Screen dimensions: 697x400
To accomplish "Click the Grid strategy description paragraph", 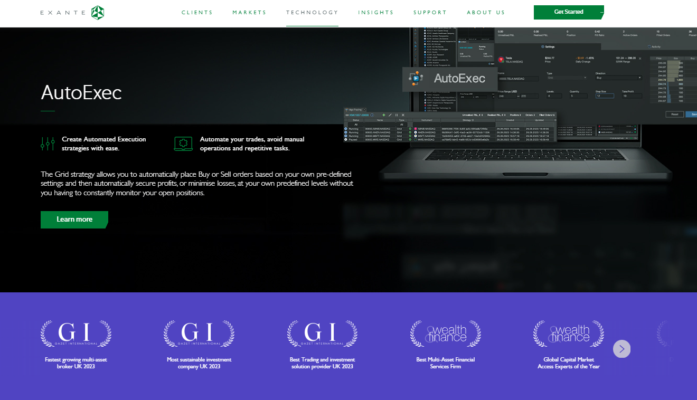I will pos(197,184).
